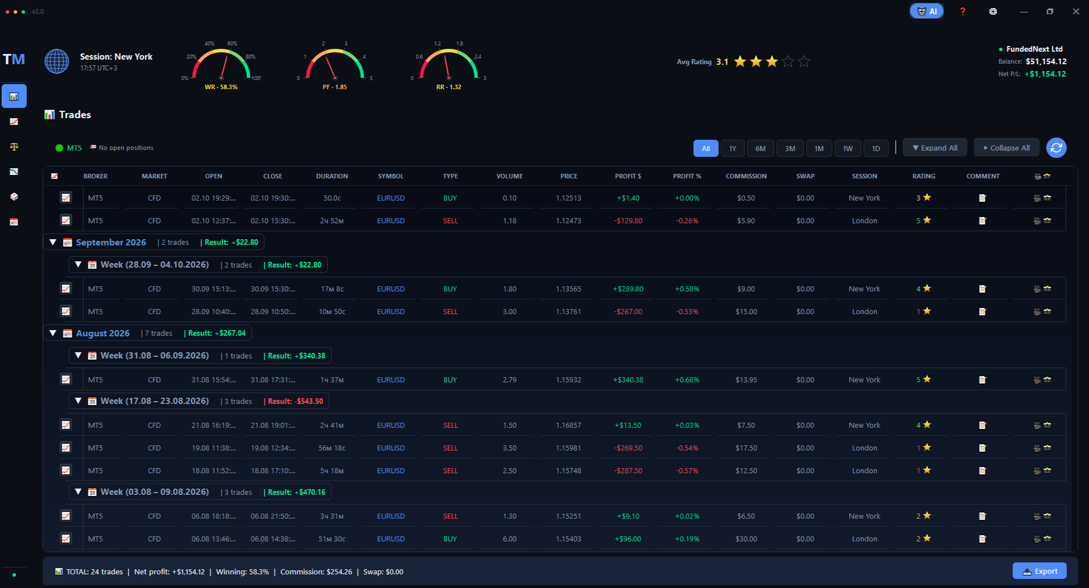1089x588 pixels.
Task: Open screenshot camera for 30.09 15:13 trade
Action: click(1047, 289)
